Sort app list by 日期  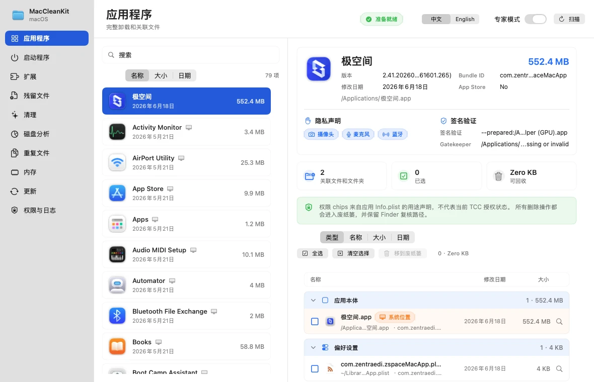[184, 75]
